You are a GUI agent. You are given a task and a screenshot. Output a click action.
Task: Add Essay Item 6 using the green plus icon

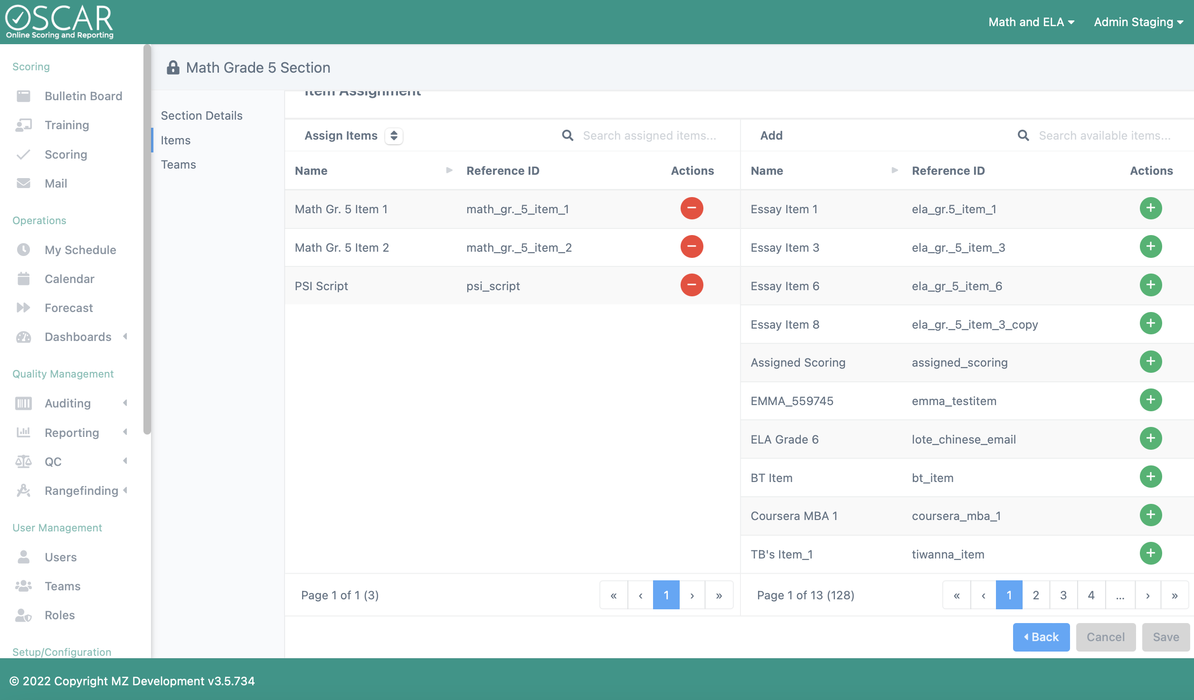point(1151,285)
